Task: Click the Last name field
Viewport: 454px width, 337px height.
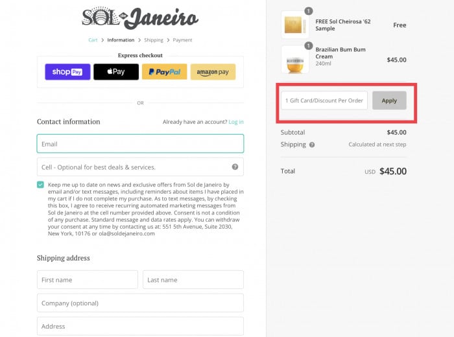Action: (193, 280)
